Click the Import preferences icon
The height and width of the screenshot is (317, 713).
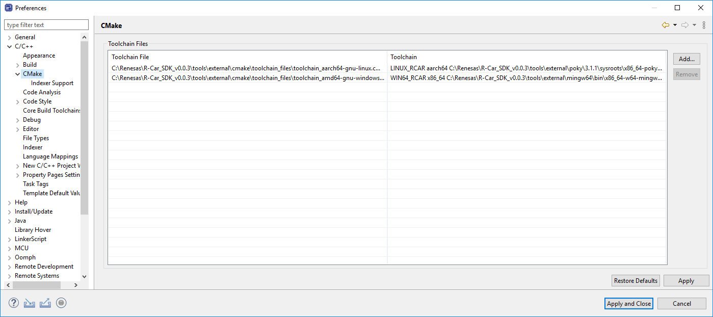point(29,303)
